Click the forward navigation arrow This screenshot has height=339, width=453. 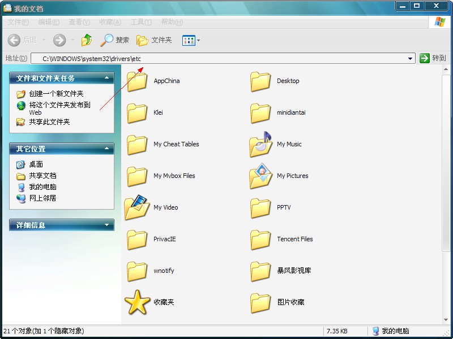[59, 40]
